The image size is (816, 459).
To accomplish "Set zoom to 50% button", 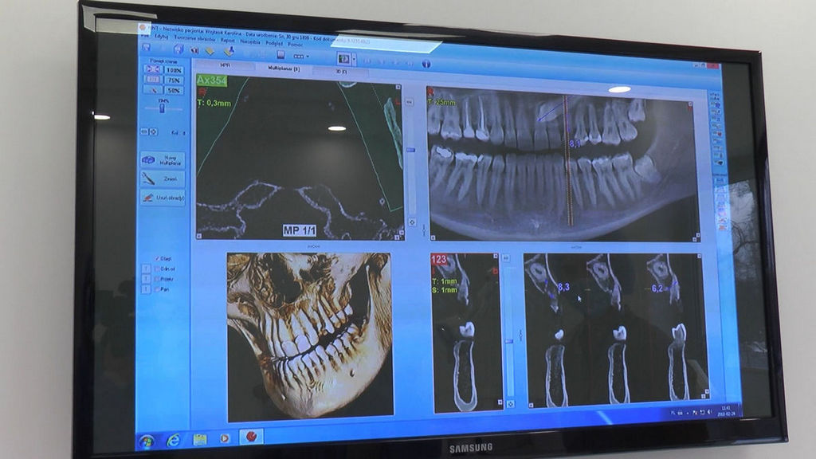I will [x=174, y=91].
